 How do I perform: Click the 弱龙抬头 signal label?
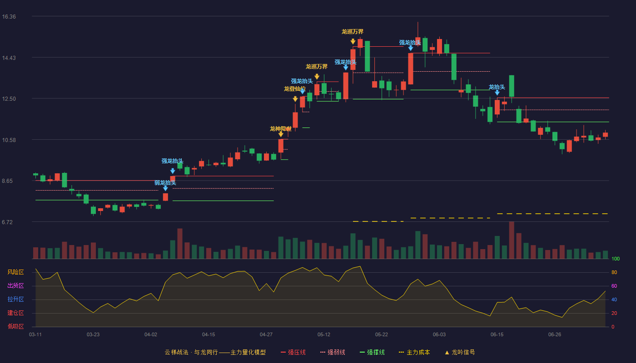pyautogui.click(x=165, y=183)
